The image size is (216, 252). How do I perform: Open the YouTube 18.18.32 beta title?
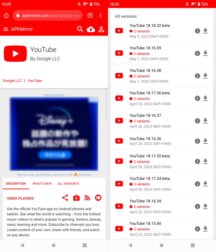(150, 26)
